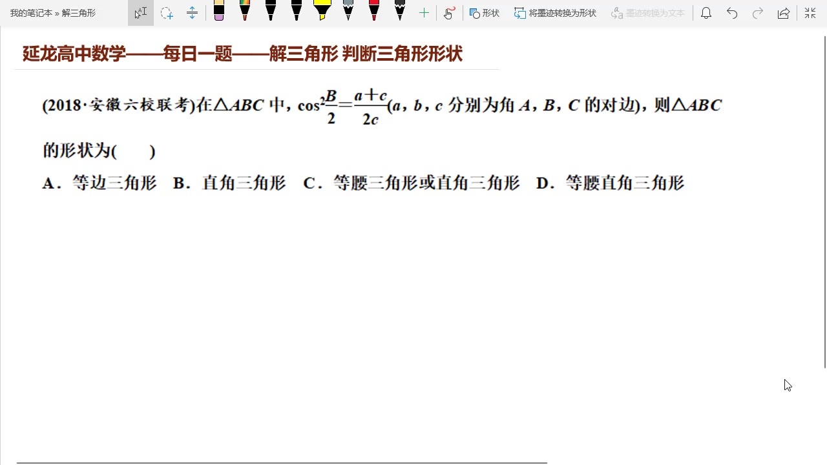Select the text/object selection tool
Screen dimensions: 827x465
pos(141,13)
